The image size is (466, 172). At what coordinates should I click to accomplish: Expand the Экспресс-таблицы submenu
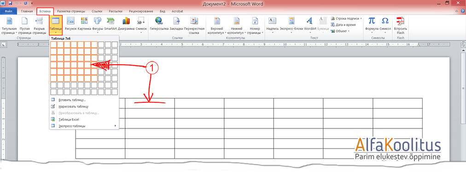(x=84, y=126)
